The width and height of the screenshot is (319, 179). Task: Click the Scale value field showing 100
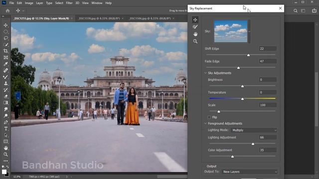click(x=268, y=105)
